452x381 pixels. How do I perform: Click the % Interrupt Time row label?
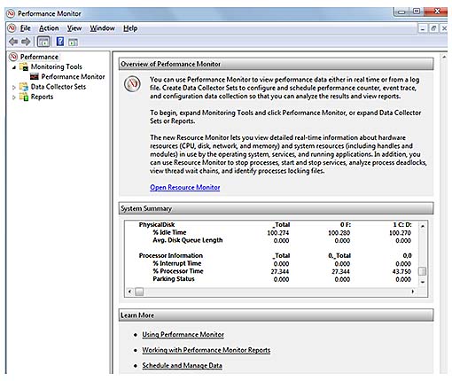(176, 263)
